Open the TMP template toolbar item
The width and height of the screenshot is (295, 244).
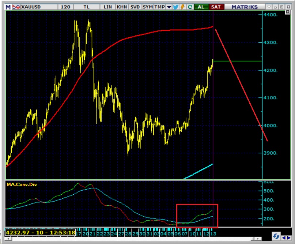159,7
